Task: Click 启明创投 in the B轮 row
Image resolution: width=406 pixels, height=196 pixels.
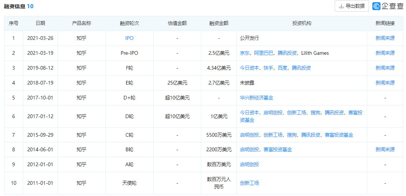Action: point(250,149)
